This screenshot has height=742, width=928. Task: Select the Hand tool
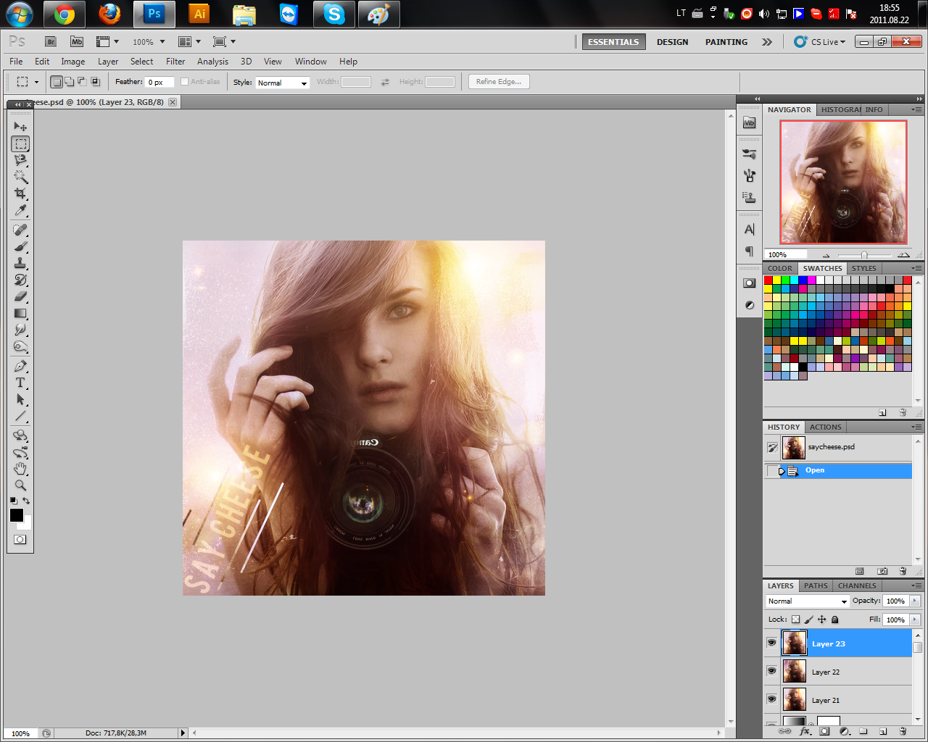click(x=20, y=469)
